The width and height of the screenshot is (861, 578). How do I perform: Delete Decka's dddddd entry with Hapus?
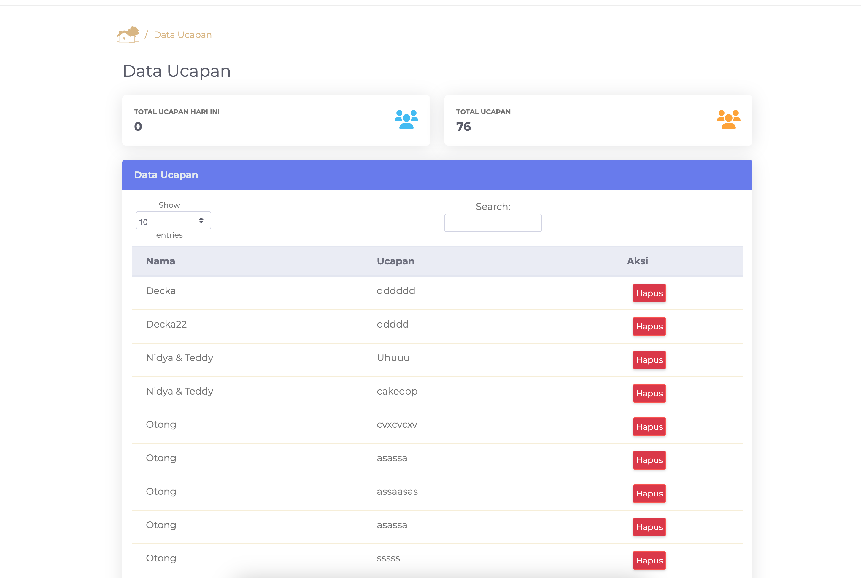pyautogui.click(x=649, y=293)
